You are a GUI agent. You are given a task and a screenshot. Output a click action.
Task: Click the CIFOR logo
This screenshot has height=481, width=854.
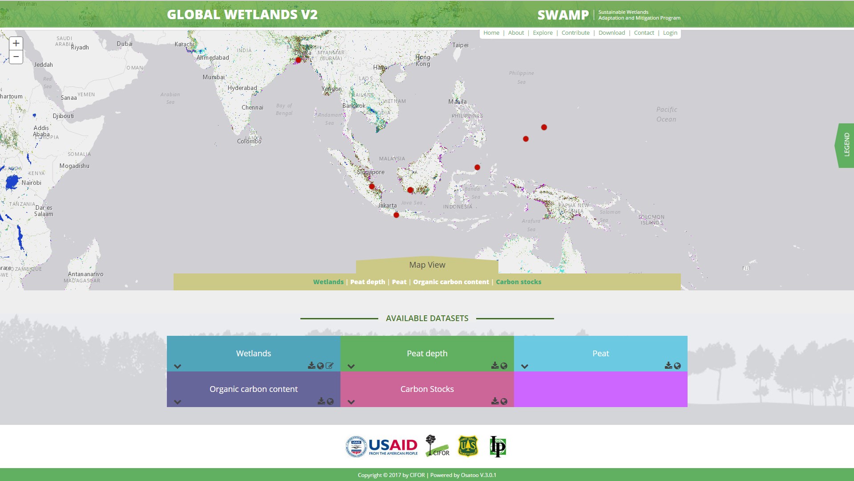coord(437,446)
